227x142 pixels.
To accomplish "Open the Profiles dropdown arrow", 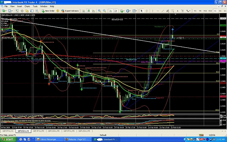I will pyautogui.click(x=12, y=11).
